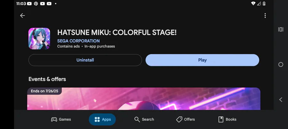Tap the Pinterest notification icon
This screenshot has width=288, height=129.
36,4
